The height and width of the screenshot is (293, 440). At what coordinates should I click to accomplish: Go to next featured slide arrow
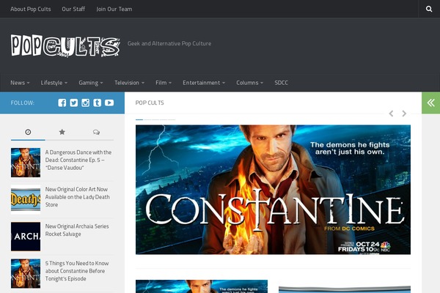pos(404,114)
